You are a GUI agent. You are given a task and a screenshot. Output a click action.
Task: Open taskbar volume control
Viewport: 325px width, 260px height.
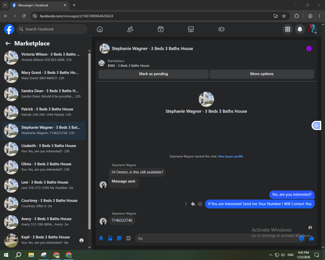[x=283, y=255]
